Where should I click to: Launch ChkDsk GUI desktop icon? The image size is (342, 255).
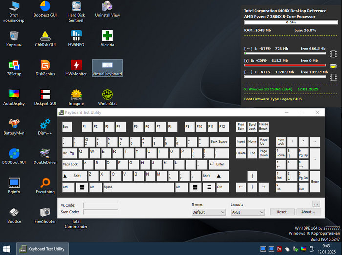tap(45, 39)
